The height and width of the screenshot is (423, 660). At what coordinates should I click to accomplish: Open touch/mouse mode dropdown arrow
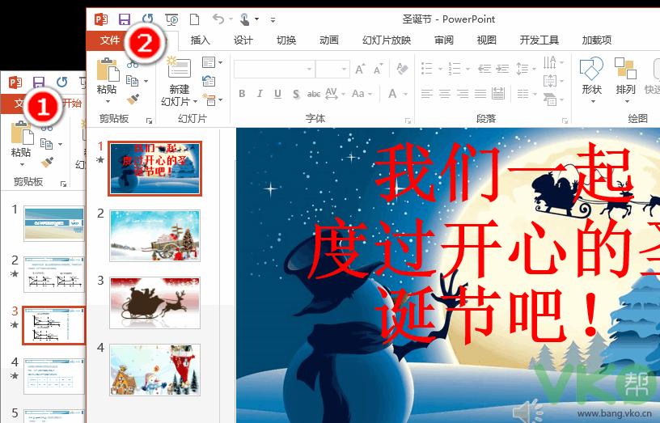point(256,19)
